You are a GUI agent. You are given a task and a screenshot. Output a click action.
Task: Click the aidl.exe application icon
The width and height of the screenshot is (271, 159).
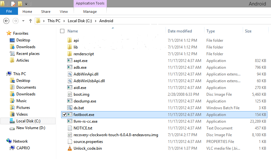[x=70, y=87]
